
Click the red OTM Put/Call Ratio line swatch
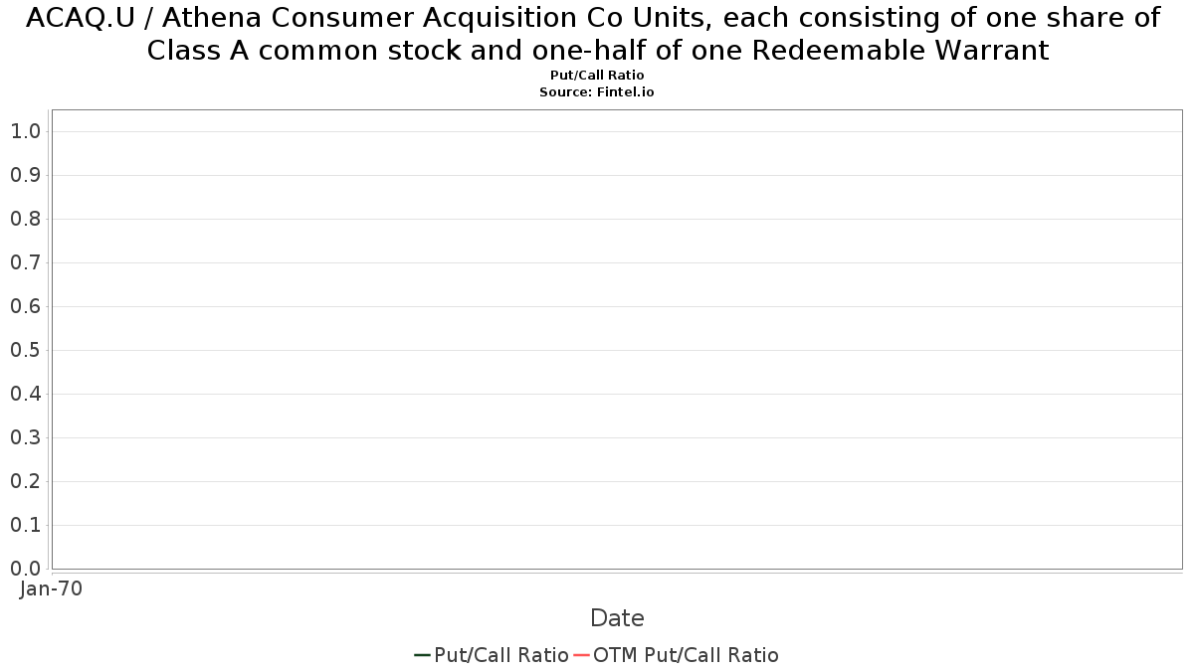pyautogui.click(x=582, y=655)
